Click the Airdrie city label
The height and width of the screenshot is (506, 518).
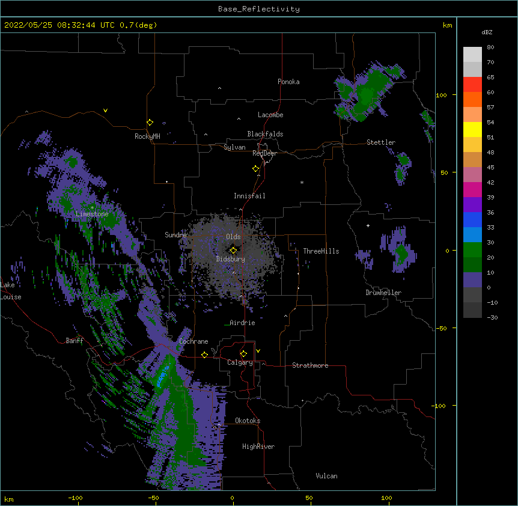pos(242,323)
